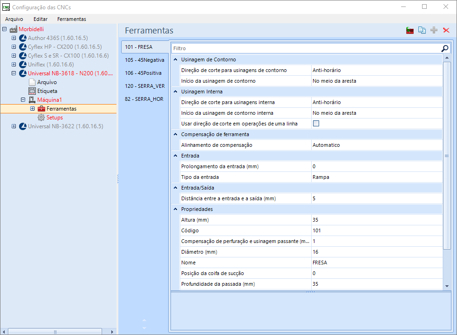The image size is (457, 335).
Task: Click the Cyflex HP - CX200 logo icon
Action: click(x=23, y=47)
